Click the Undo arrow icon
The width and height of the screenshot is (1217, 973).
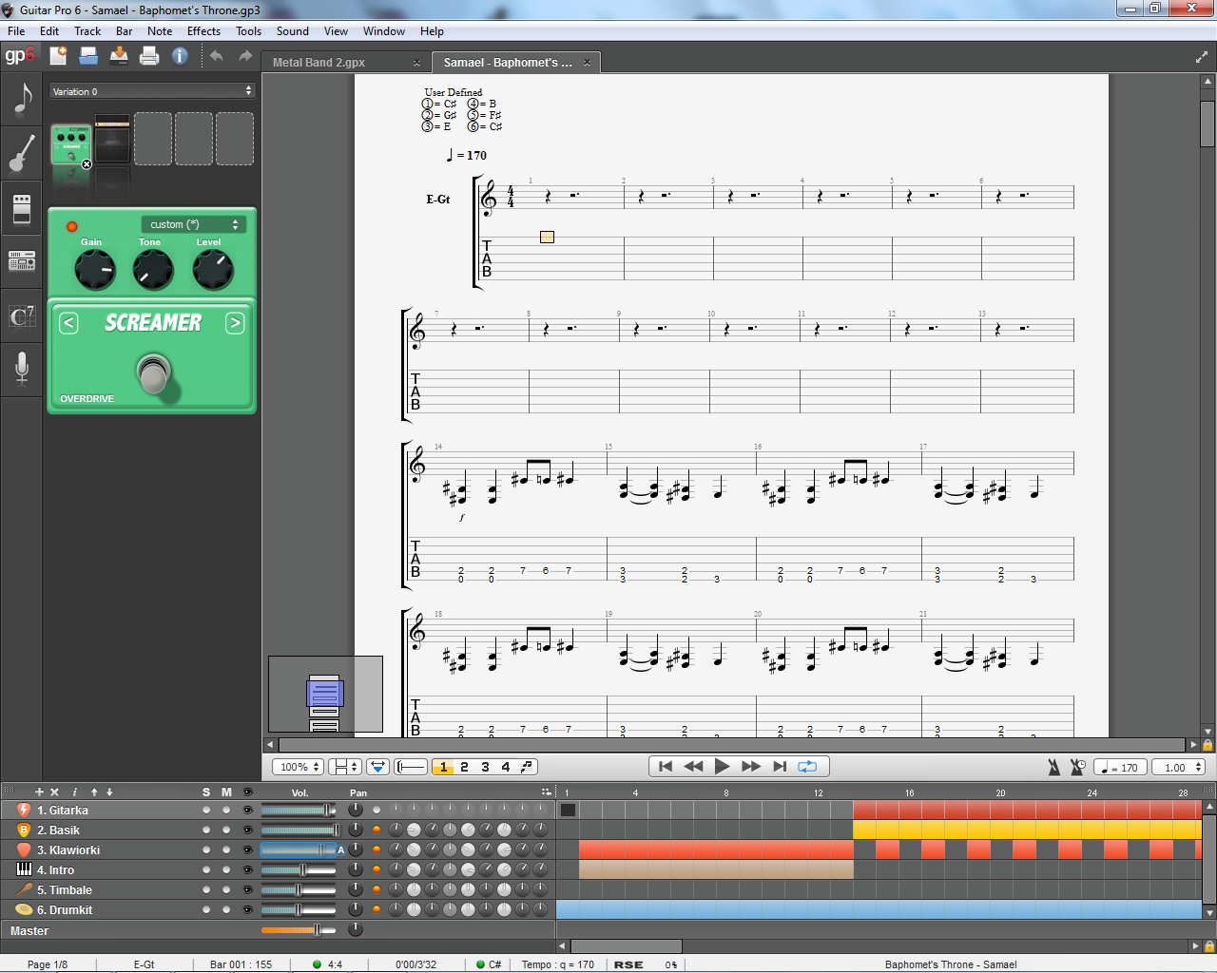tap(216, 56)
